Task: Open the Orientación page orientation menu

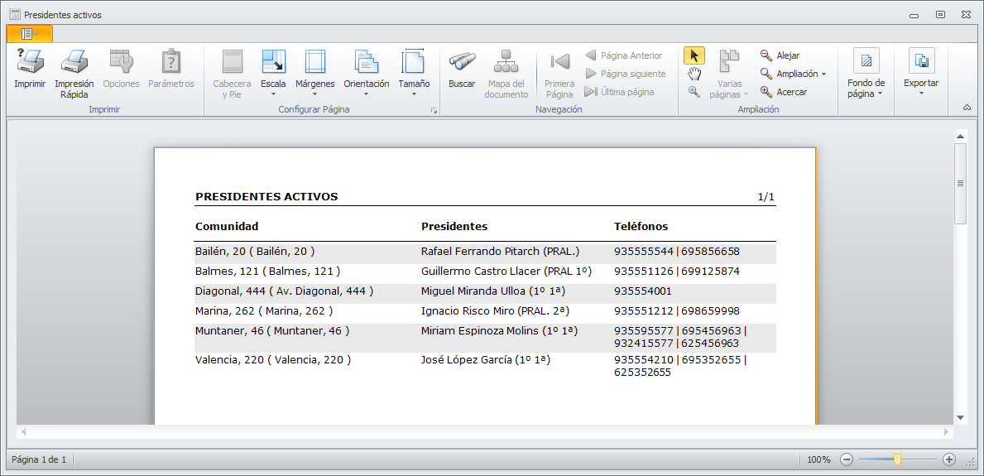Action: 366,72
